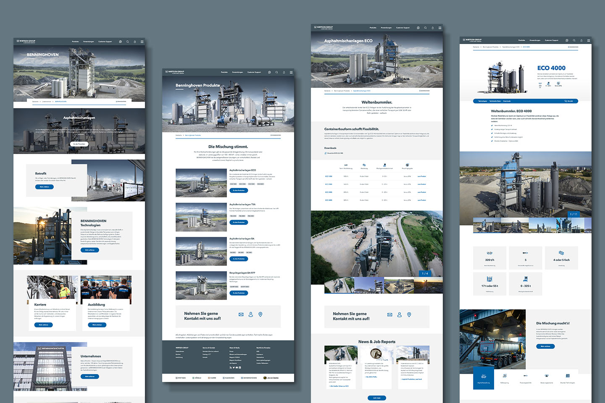Click Startseite breadcrumb on ECO 4000 page
This screenshot has width=605, height=403.
[476, 47]
